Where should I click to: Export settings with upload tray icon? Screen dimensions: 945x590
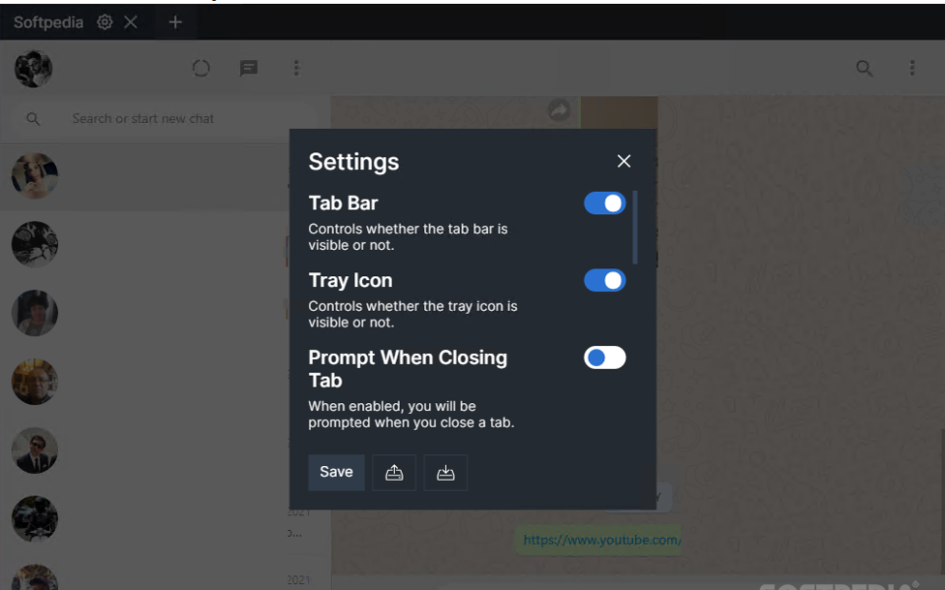coord(394,473)
